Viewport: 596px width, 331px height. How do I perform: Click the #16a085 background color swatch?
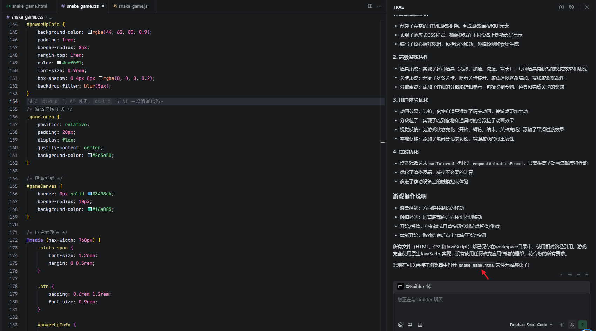89,209
